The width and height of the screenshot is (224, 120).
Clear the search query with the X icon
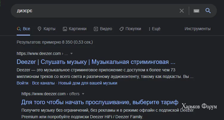coord(182,11)
